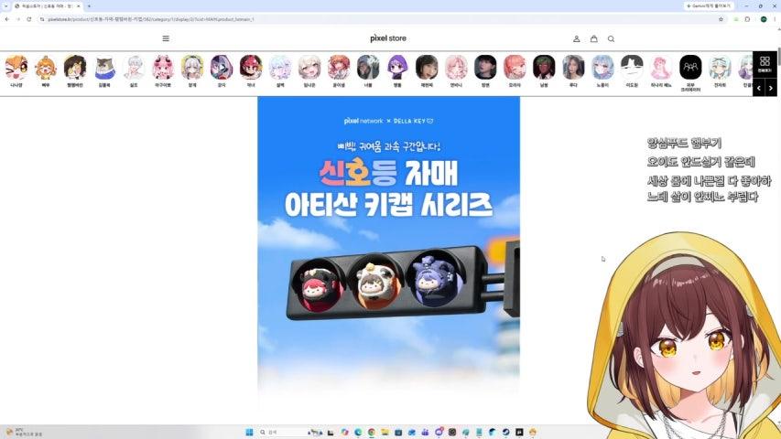Click the pixel store logo
Screen dimensions: 781x439
click(x=388, y=38)
